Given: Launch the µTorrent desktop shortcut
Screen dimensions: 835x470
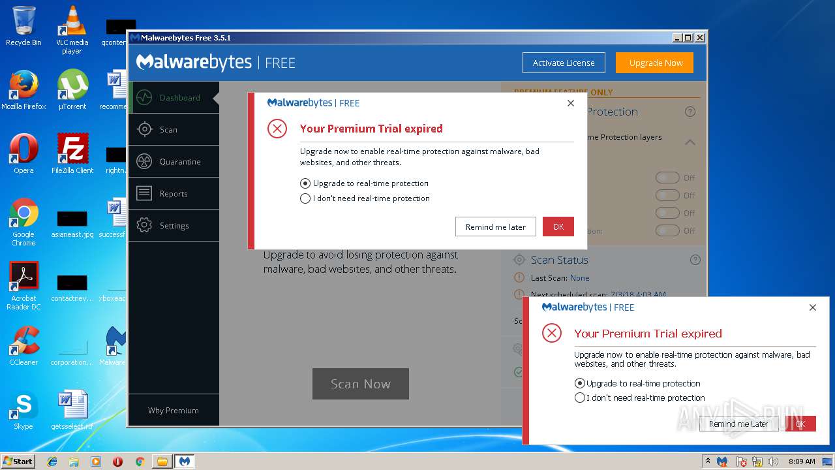Looking at the screenshot, I should (72, 90).
